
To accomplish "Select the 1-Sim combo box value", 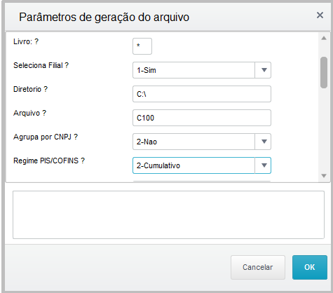I will [193, 70].
